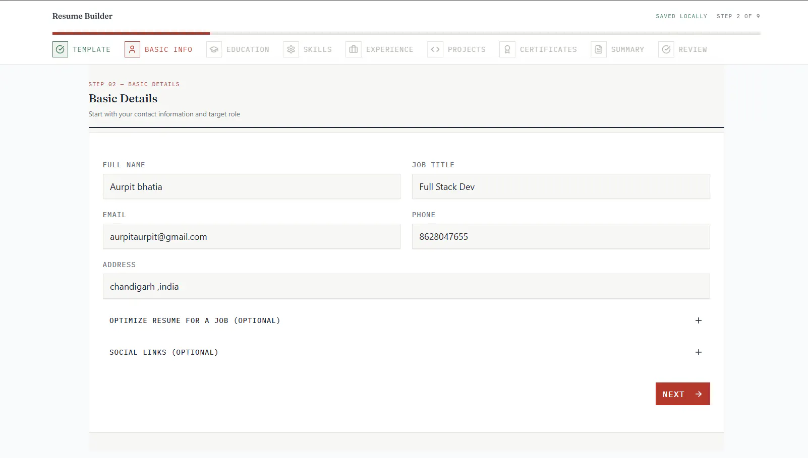Click the Experience briefcase icon

(354, 49)
